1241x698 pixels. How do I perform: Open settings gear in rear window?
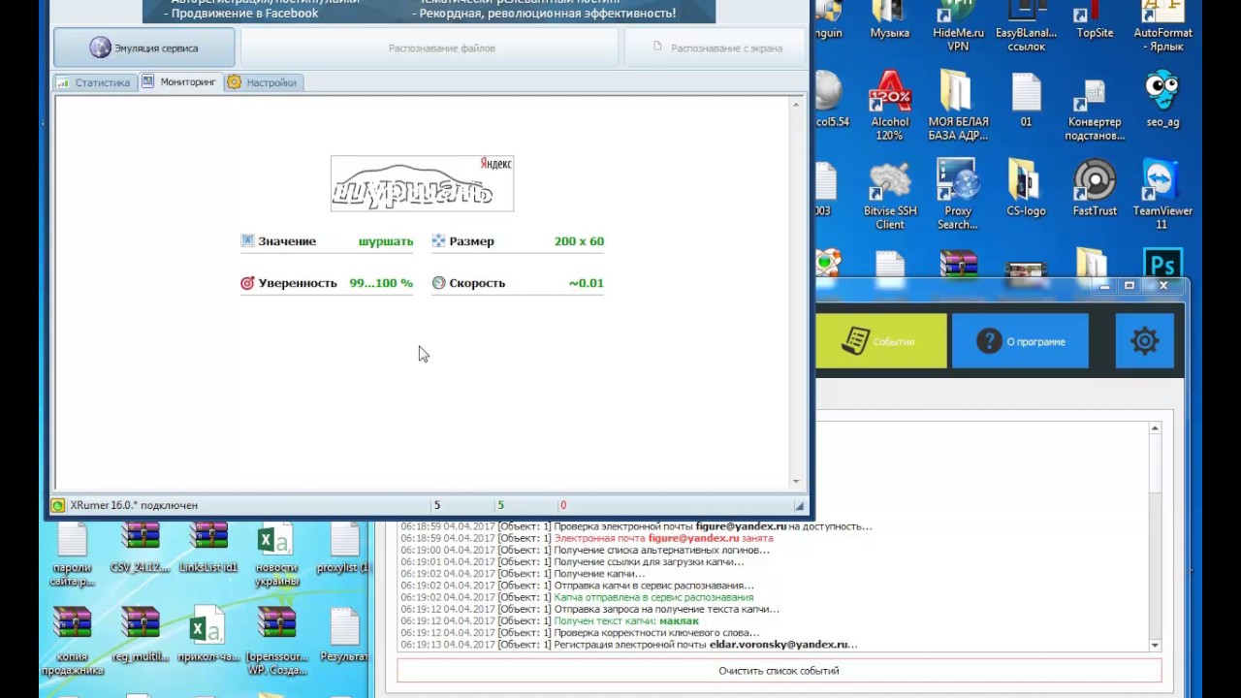[1145, 341]
